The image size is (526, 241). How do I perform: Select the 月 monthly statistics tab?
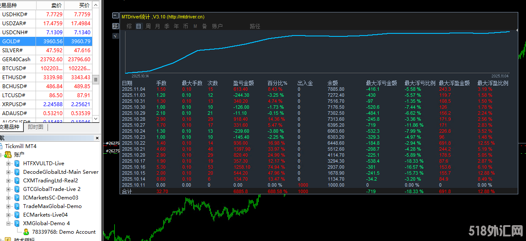158,26
